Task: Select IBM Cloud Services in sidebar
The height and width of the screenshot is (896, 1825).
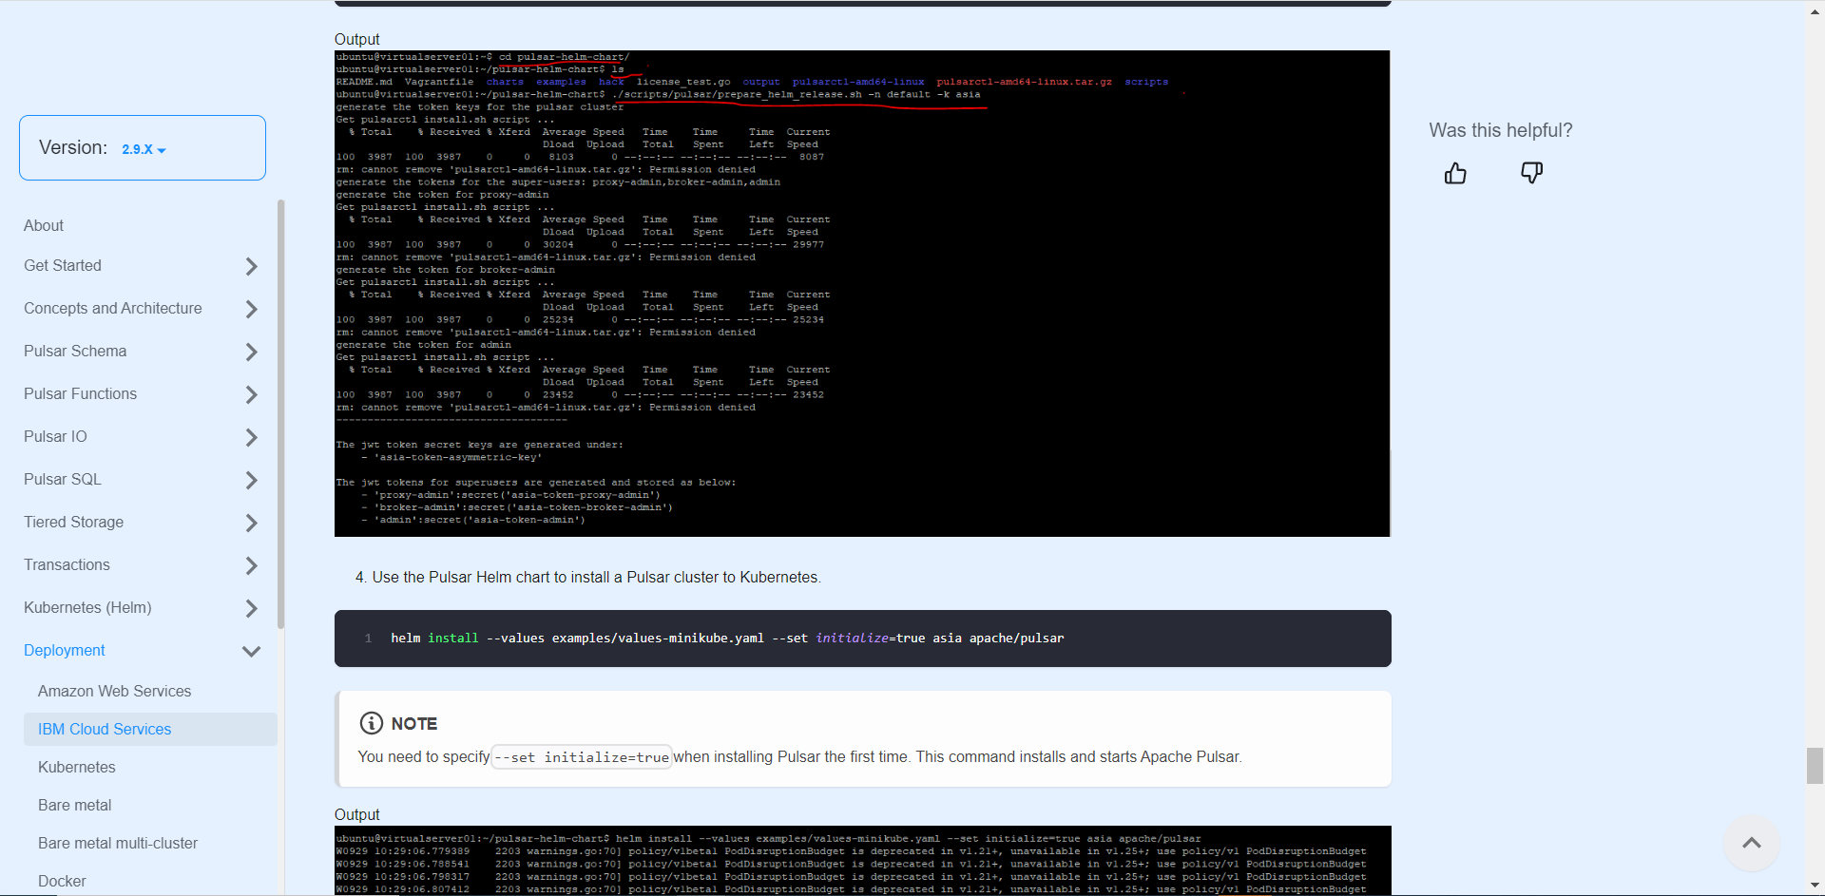Action: (150, 729)
